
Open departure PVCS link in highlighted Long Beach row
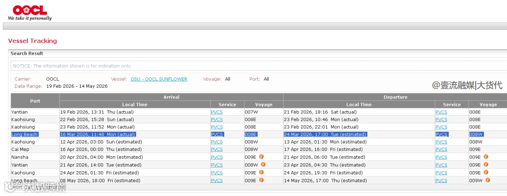[441, 134]
